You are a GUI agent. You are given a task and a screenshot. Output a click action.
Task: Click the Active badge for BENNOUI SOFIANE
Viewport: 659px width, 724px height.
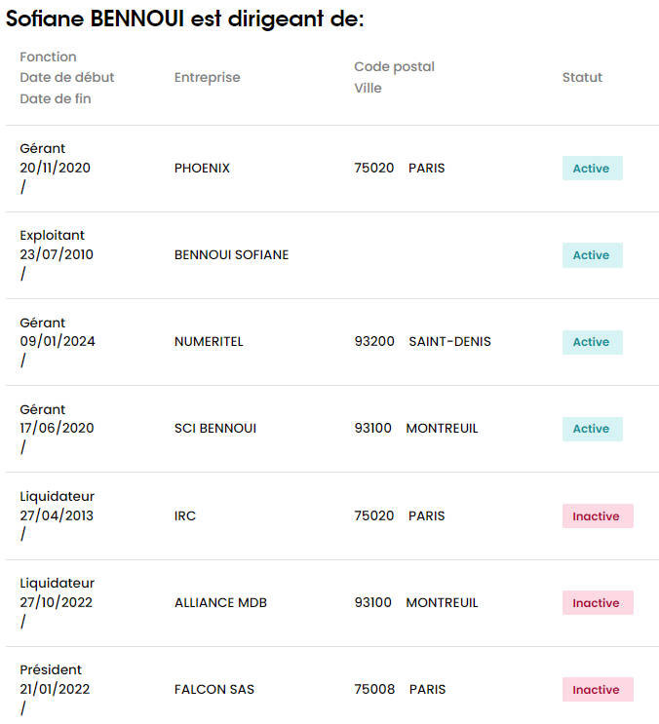point(592,255)
